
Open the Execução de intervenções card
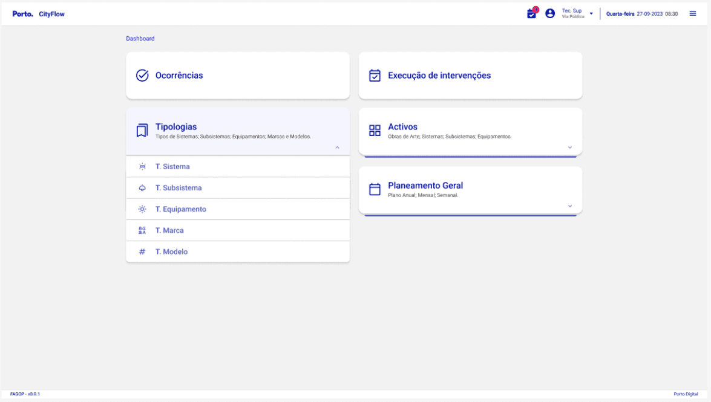[470, 75]
